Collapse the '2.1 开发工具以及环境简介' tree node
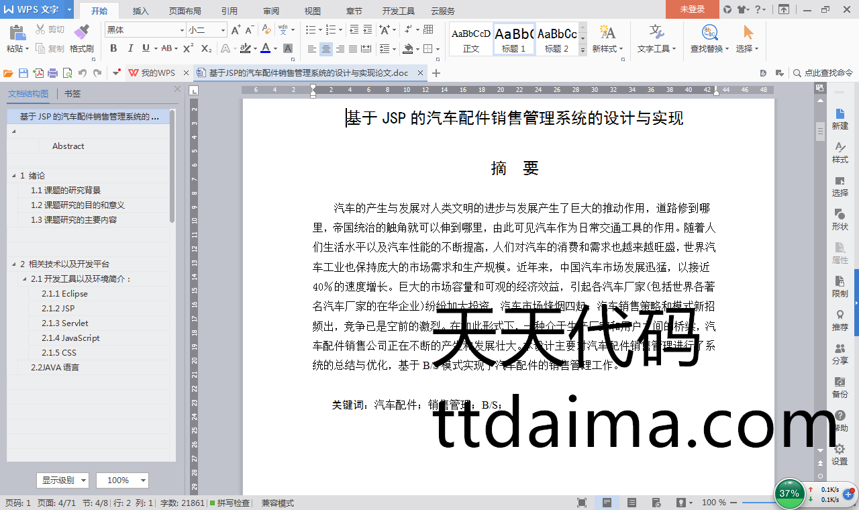This screenshot has height=510, width=859. click(25, 279)
